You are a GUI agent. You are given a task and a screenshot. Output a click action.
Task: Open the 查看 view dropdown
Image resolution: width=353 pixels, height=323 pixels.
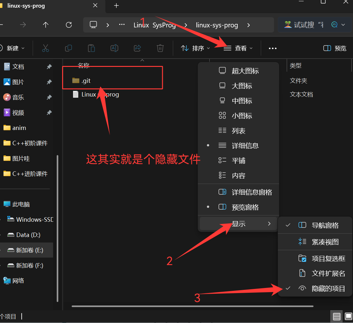pos(238,48)
